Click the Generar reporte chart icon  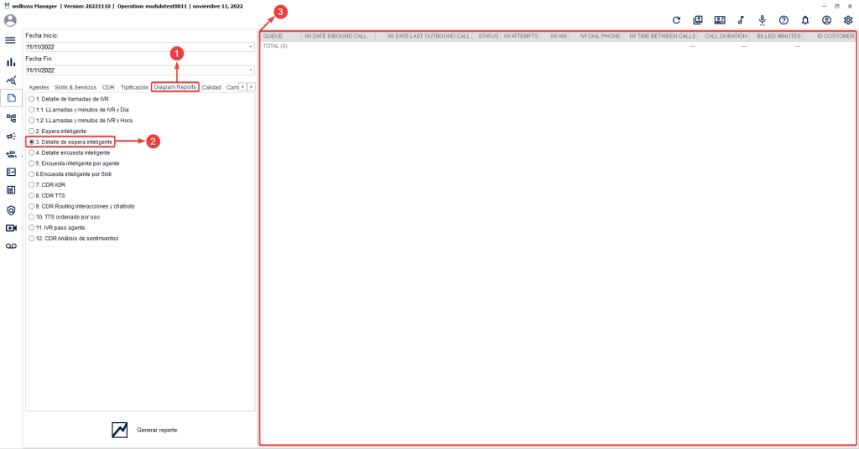tap(119, 430)
